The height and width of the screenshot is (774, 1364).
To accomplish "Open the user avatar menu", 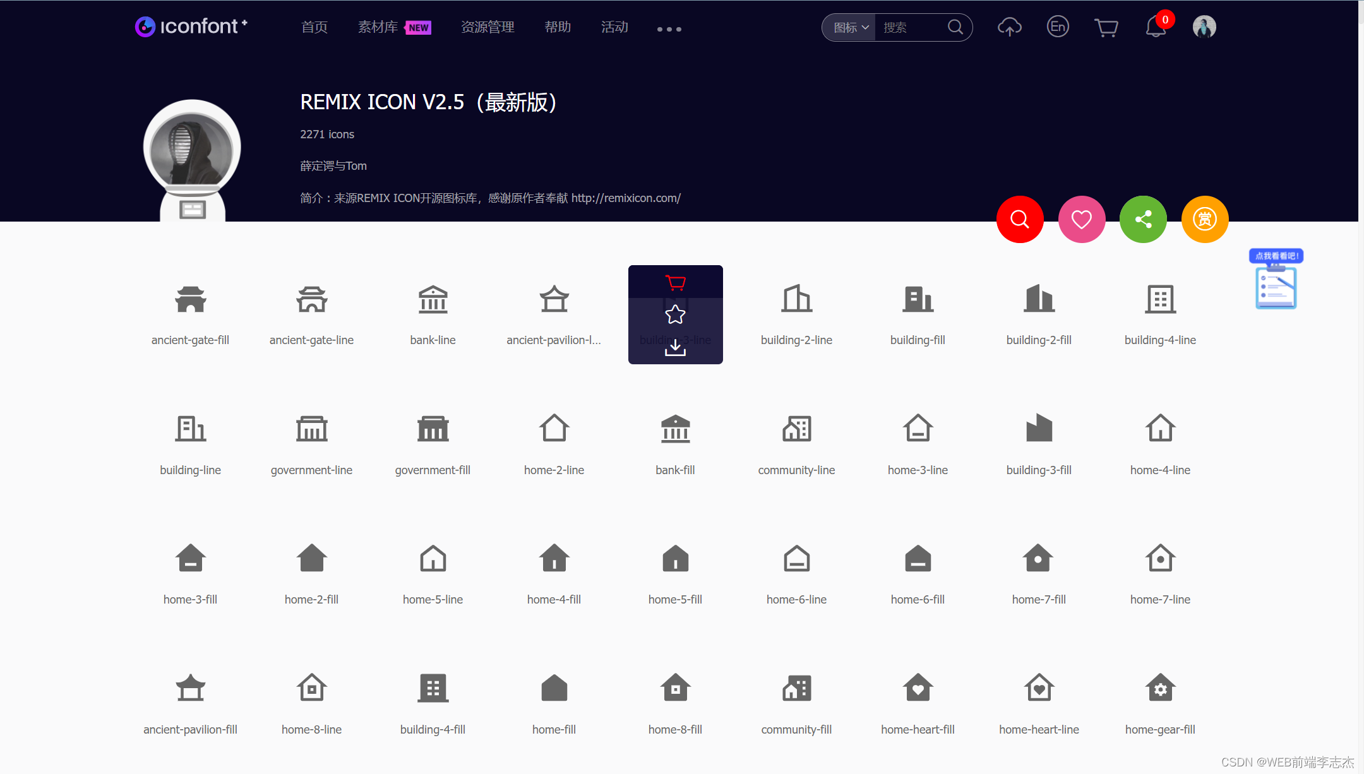I will click(1204, 27).
